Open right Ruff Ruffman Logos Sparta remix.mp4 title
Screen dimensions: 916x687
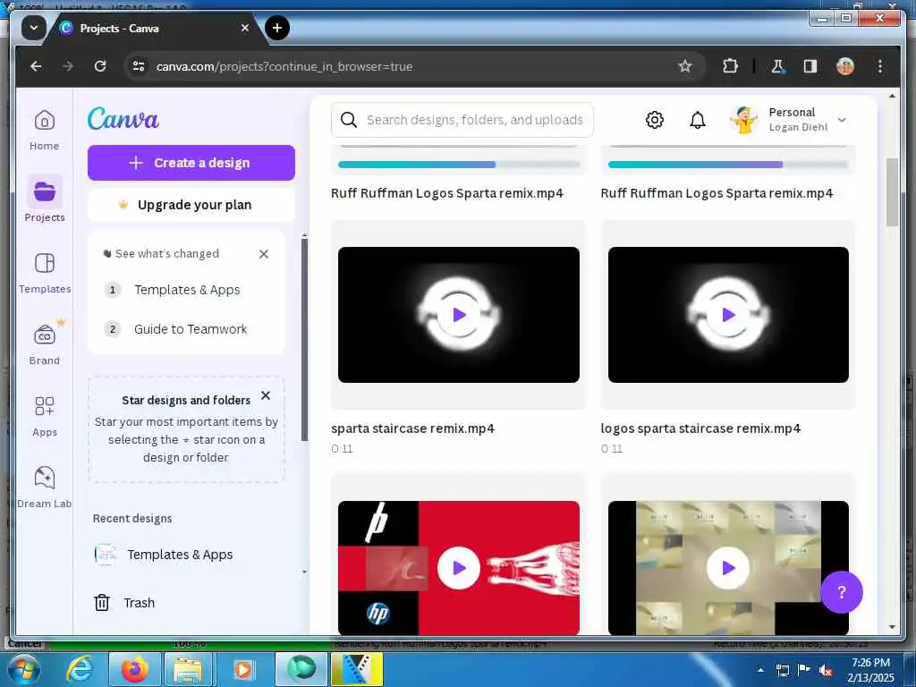tap(717, 193)
